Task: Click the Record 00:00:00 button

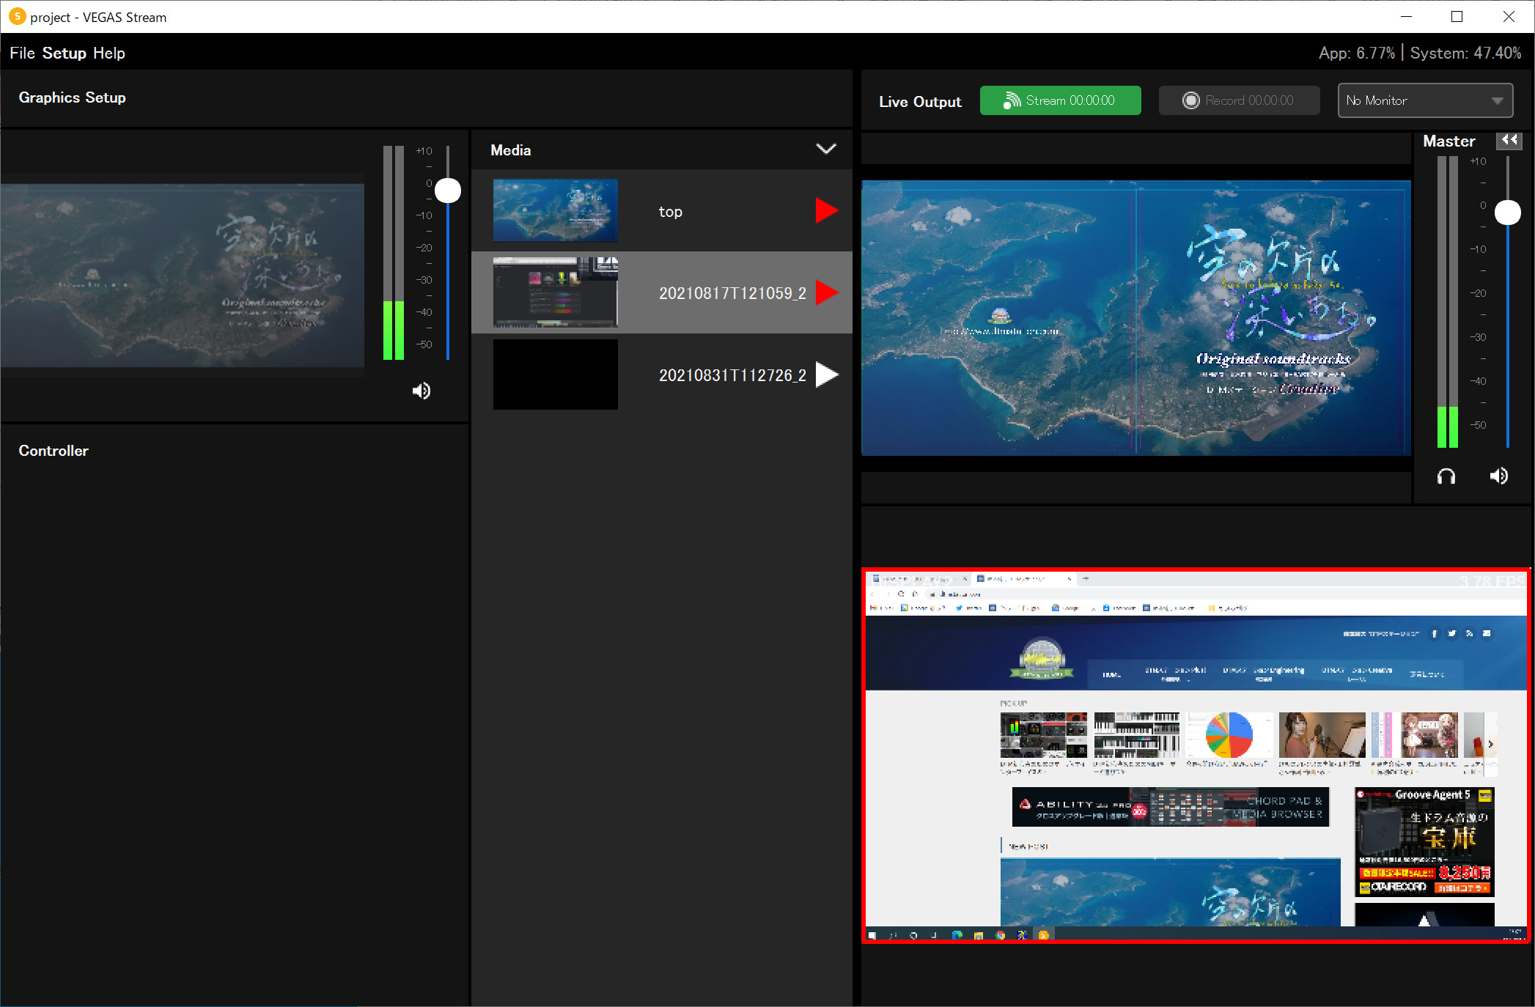Action: [x=1239, y=100]
